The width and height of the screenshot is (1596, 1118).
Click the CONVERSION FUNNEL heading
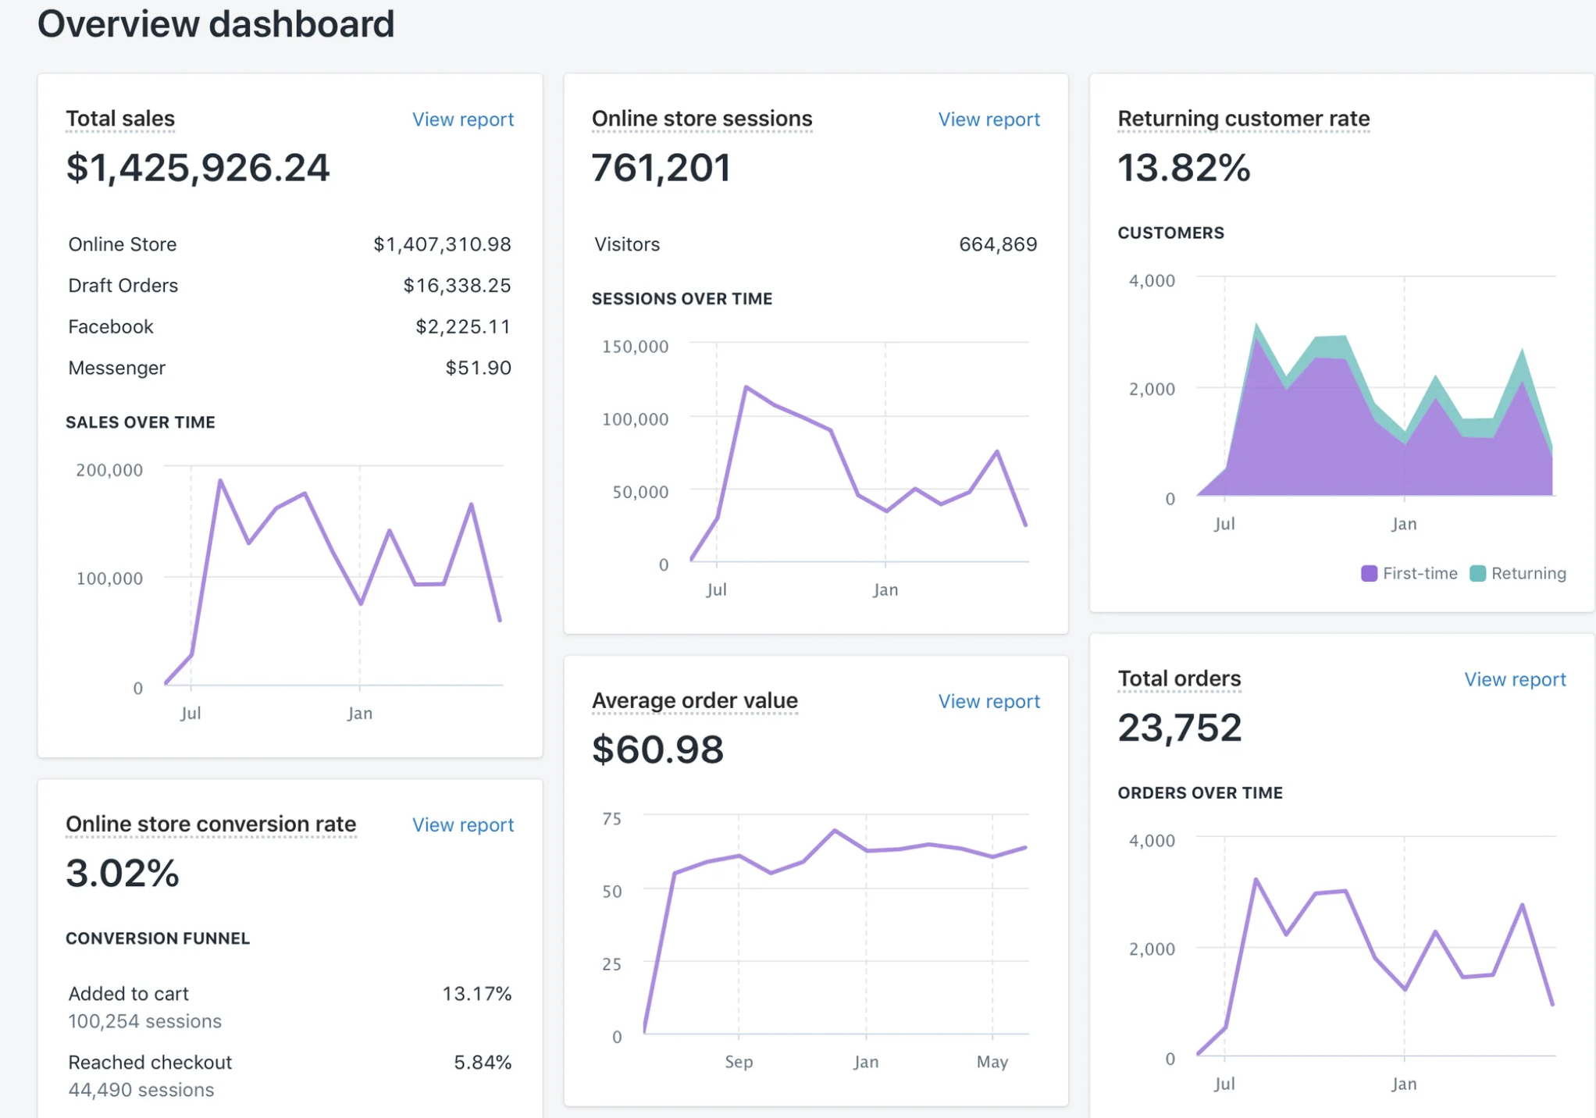pyautogui.click(x=158, y=938)
